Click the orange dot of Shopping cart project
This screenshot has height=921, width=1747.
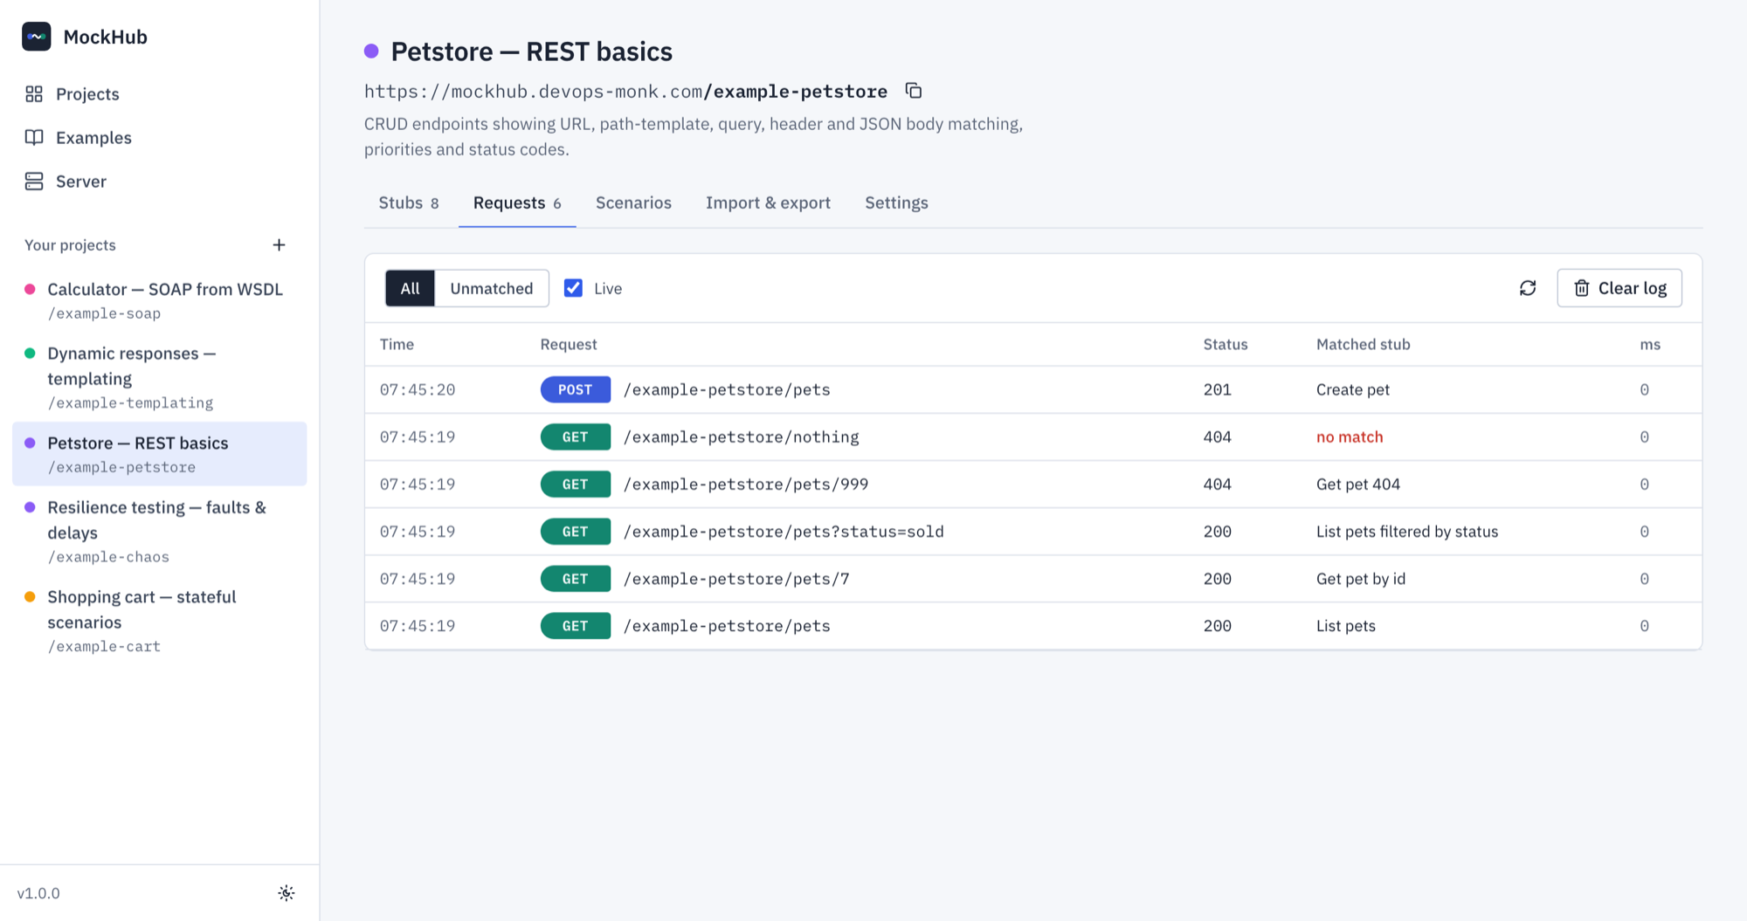tap(30, 597)
